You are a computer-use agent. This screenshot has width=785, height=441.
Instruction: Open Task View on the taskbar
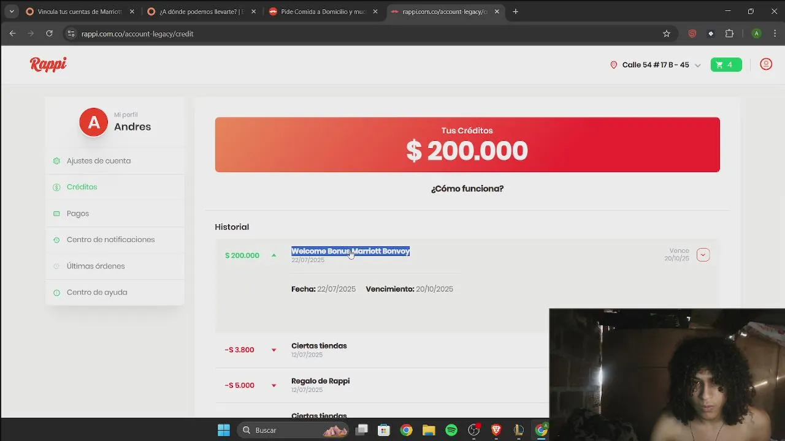click(x=362, y=430)
